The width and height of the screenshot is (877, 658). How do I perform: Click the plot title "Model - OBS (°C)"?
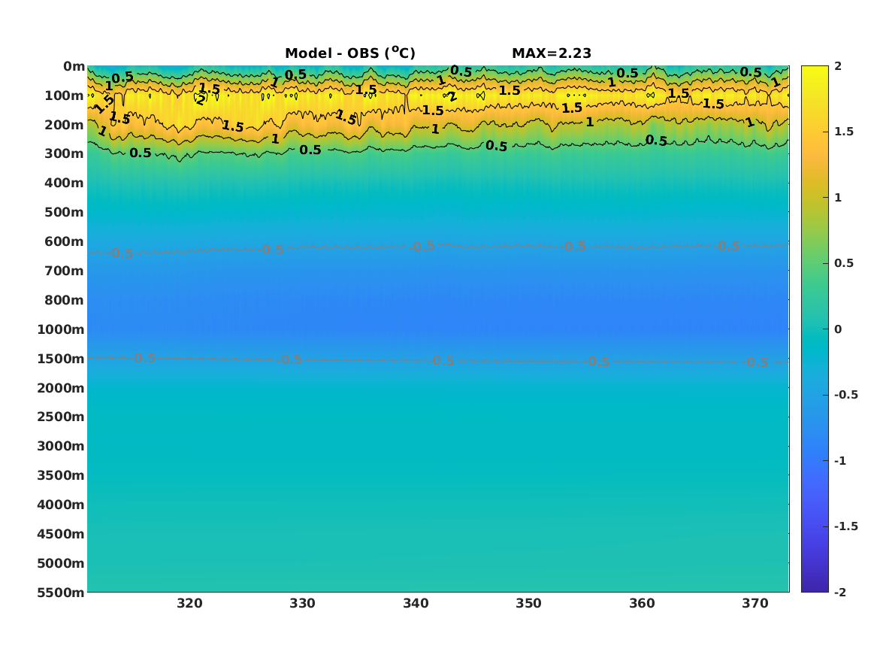(x=350, y=53)
